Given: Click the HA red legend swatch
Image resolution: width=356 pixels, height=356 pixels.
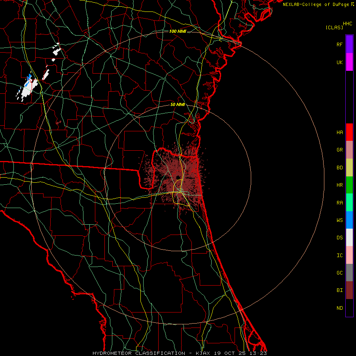Looking at the screenshot, I should tap(349, 132).
